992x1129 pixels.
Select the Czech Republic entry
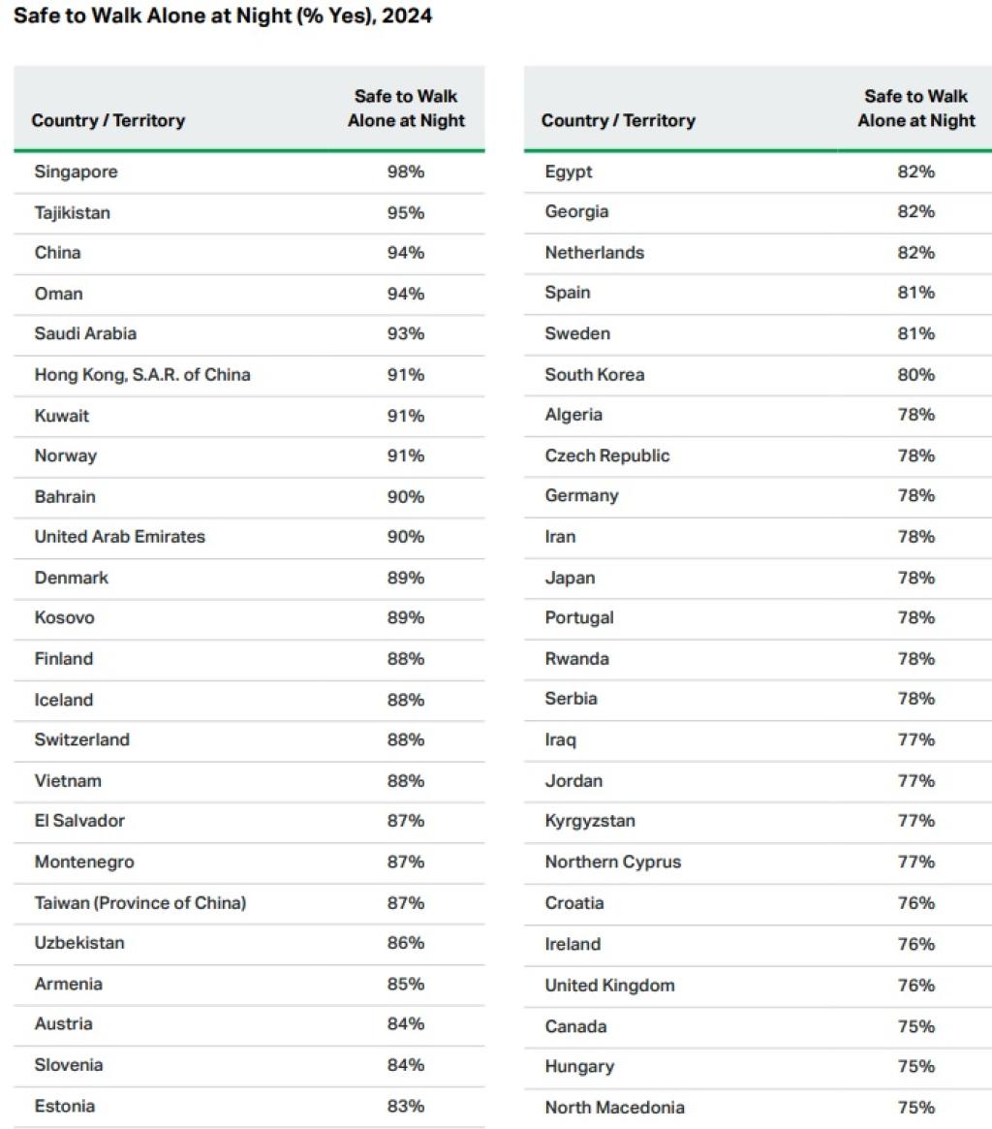607,455
